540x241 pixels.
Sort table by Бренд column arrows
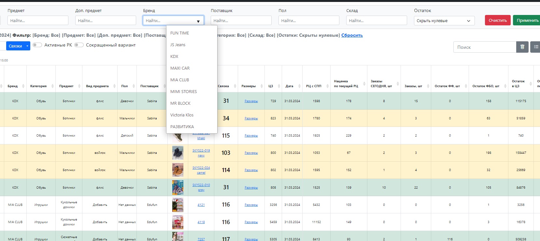pyautogui.click(x=23, y=86)
